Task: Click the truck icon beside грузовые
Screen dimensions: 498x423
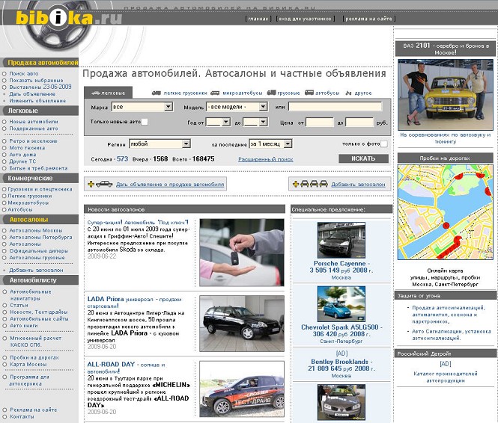Action: (271, 93)
